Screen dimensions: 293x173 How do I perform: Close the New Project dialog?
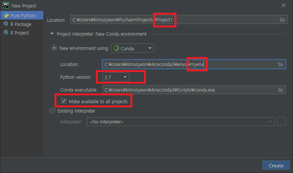coord(284,5)
